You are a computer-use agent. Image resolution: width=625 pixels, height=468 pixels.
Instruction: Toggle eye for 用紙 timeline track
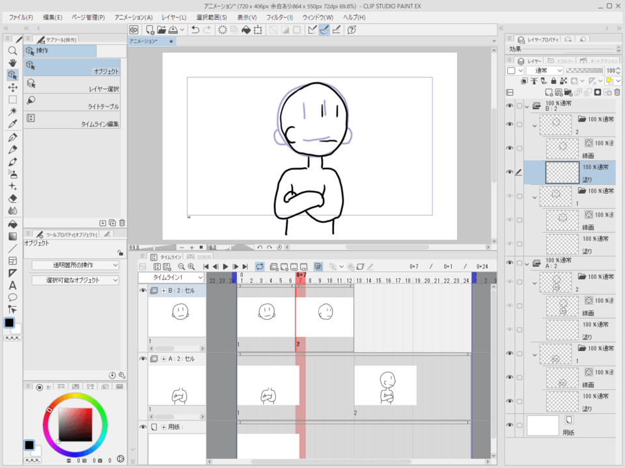[x=143, y=427]
